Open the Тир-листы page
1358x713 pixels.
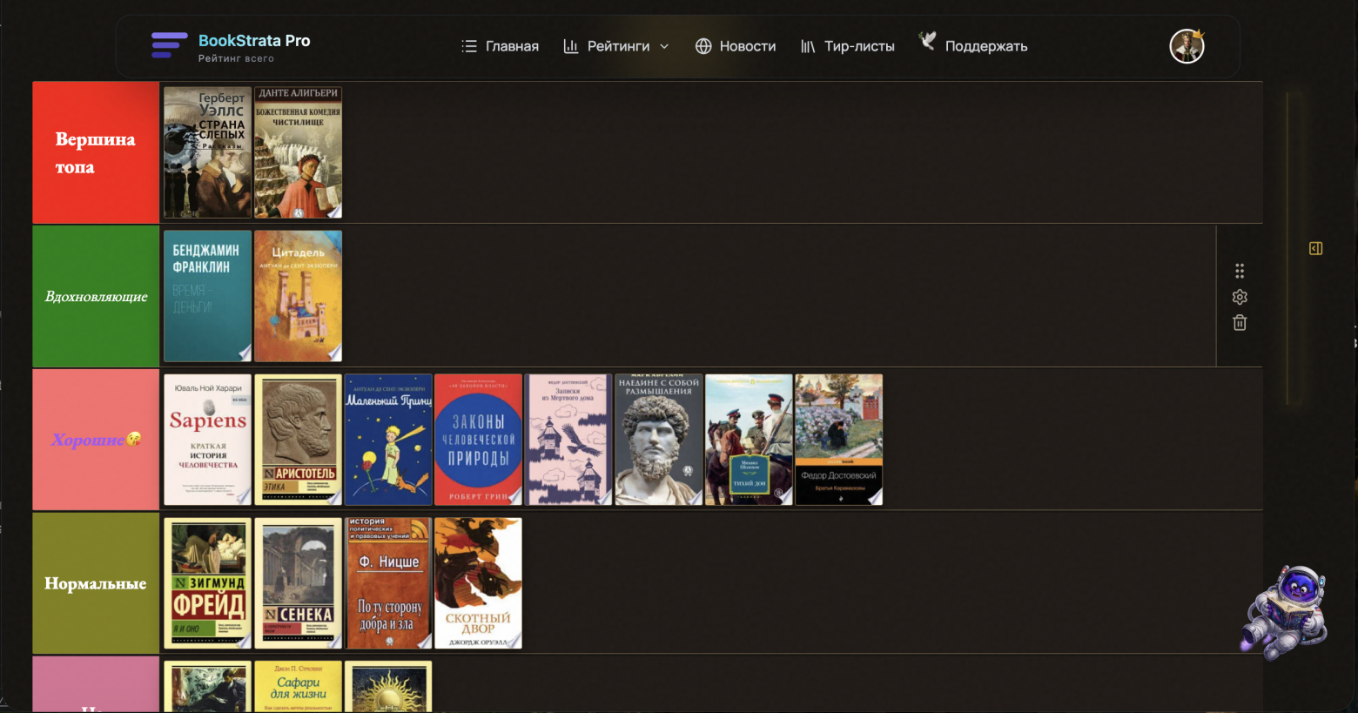(848, 46)
